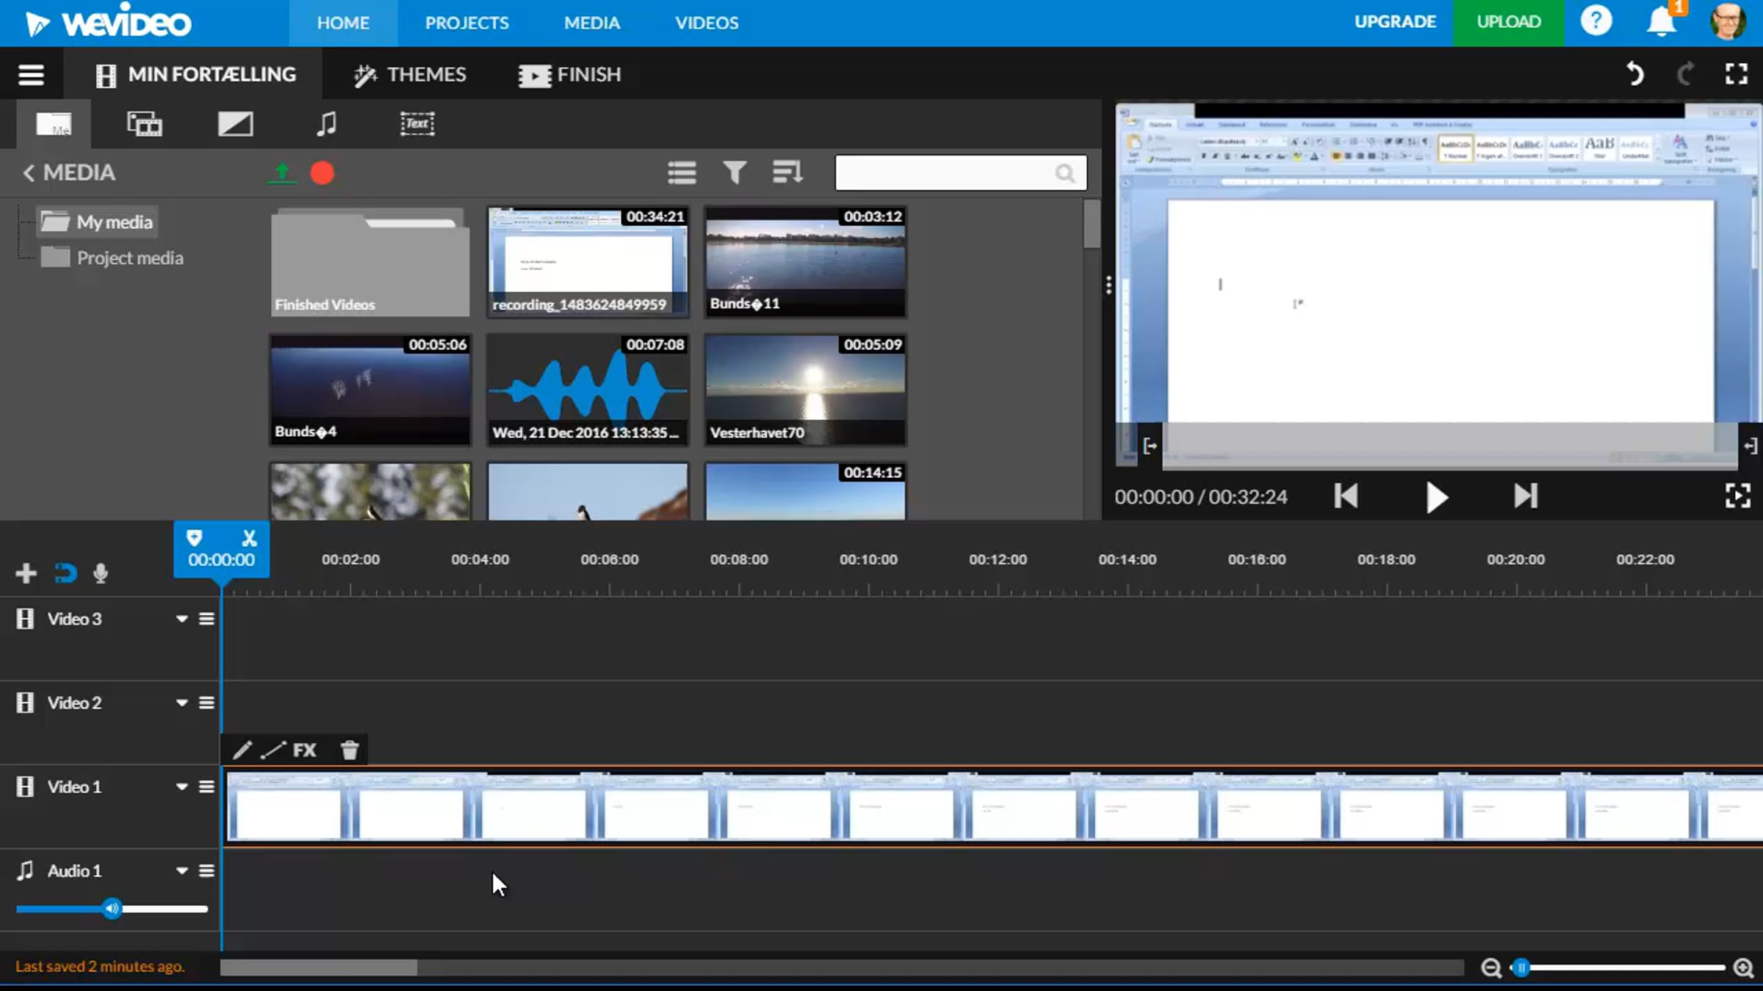Screen dimensions: 1763x991
Task: Open the audio music note tab
Action: [x=327, y=123]
